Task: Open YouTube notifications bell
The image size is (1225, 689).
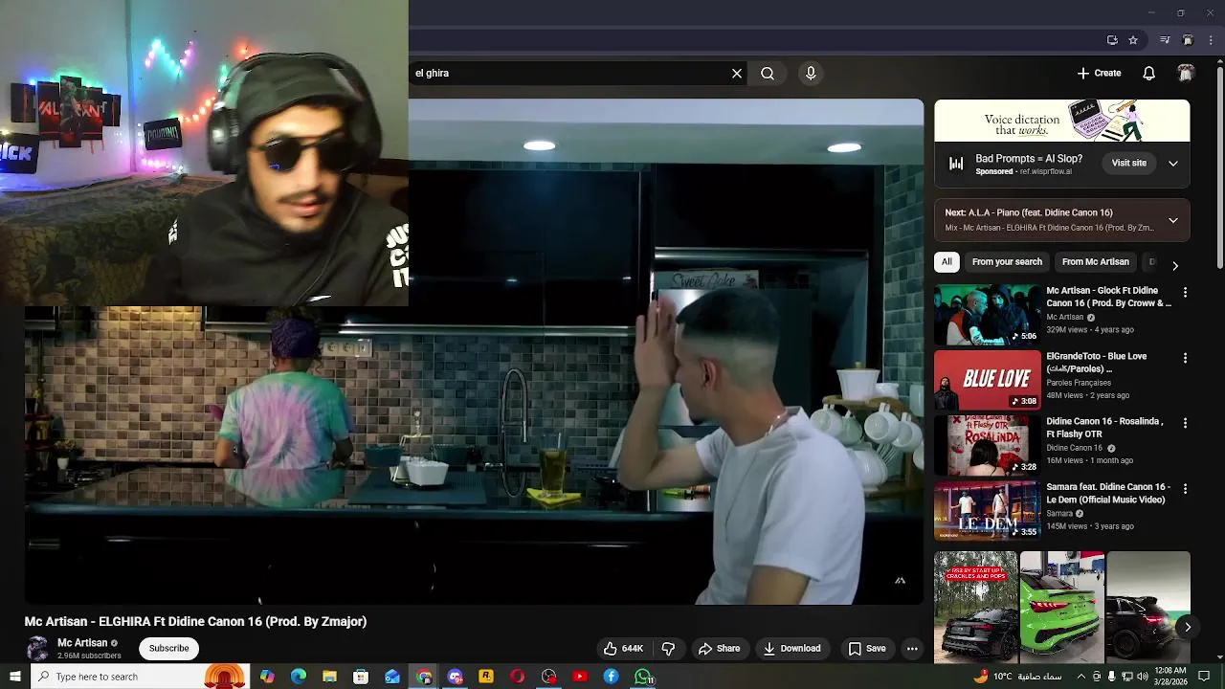Action: pyautogui.click(x=1149, y=73)
